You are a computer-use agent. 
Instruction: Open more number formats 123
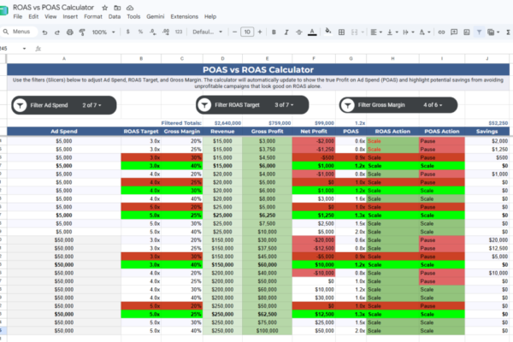(x=179, y=32)
